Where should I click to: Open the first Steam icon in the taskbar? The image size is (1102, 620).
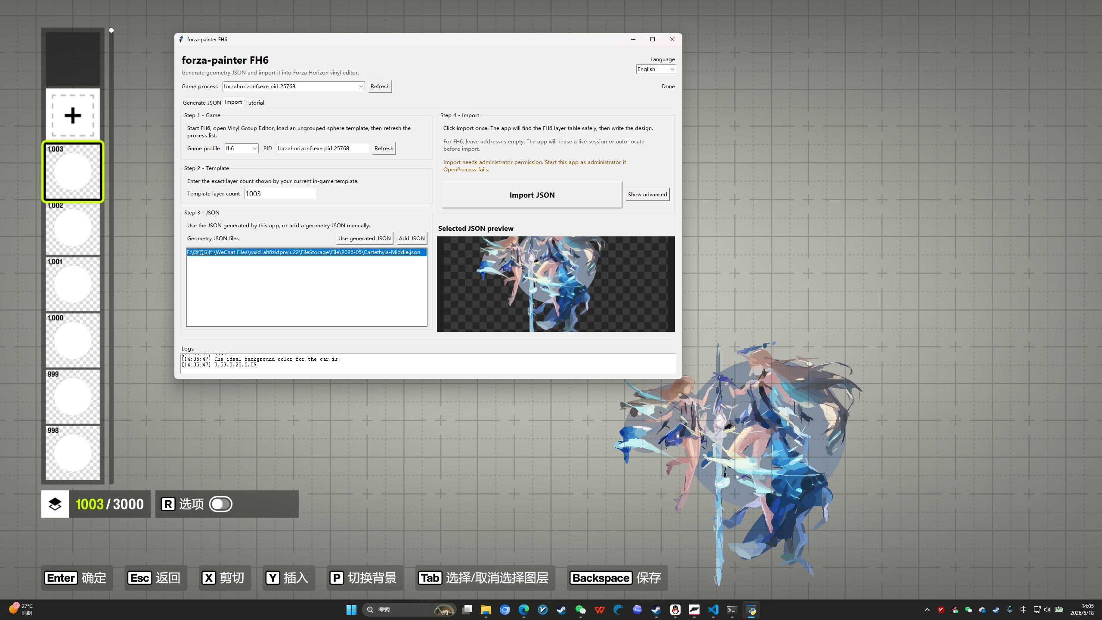pos(562,610)
